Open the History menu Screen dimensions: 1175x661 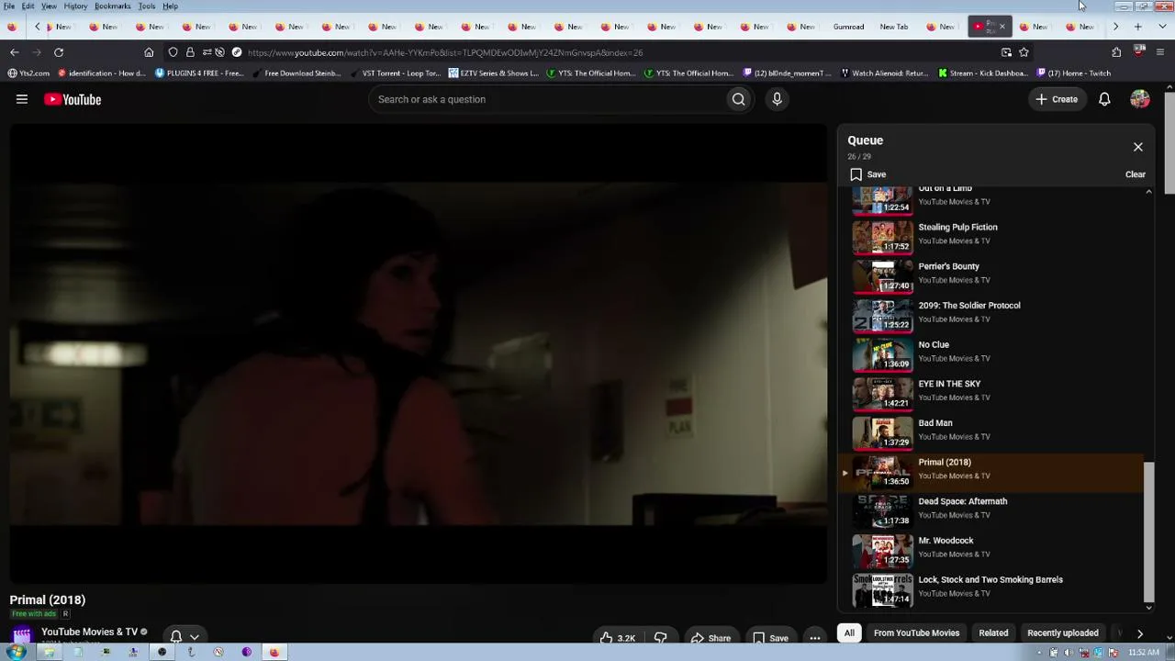75,6
